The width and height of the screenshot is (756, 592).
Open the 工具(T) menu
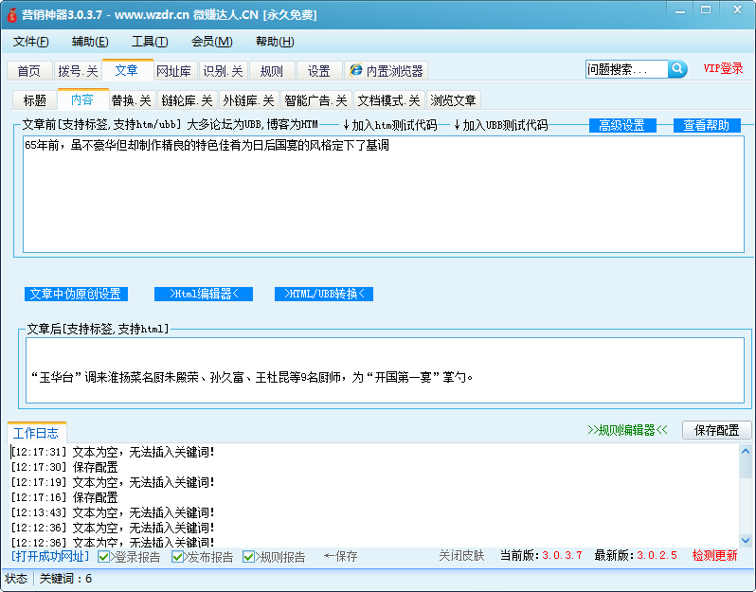point(150,42)
